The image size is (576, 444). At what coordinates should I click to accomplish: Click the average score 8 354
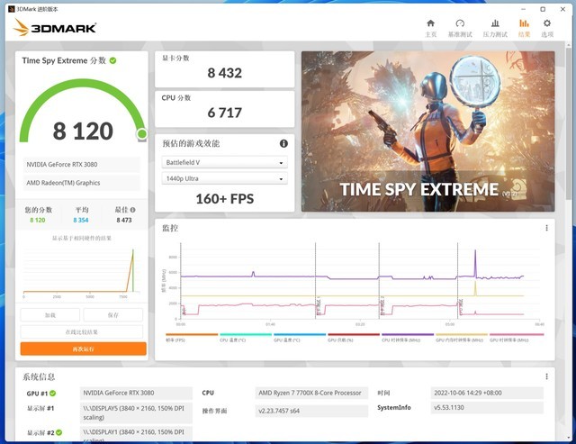pos(81,220)
